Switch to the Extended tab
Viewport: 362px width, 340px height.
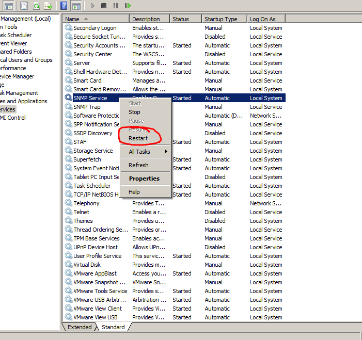[80, 327]
